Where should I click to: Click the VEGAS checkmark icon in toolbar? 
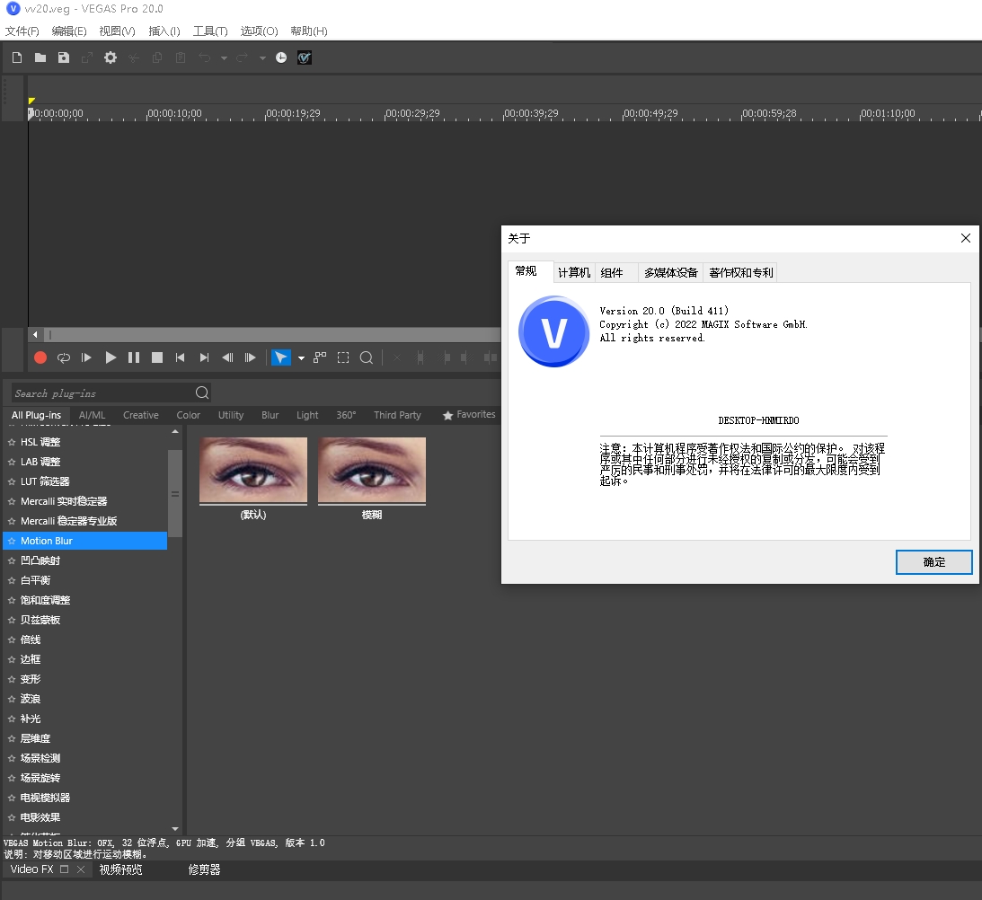click(x=305, y=57)
